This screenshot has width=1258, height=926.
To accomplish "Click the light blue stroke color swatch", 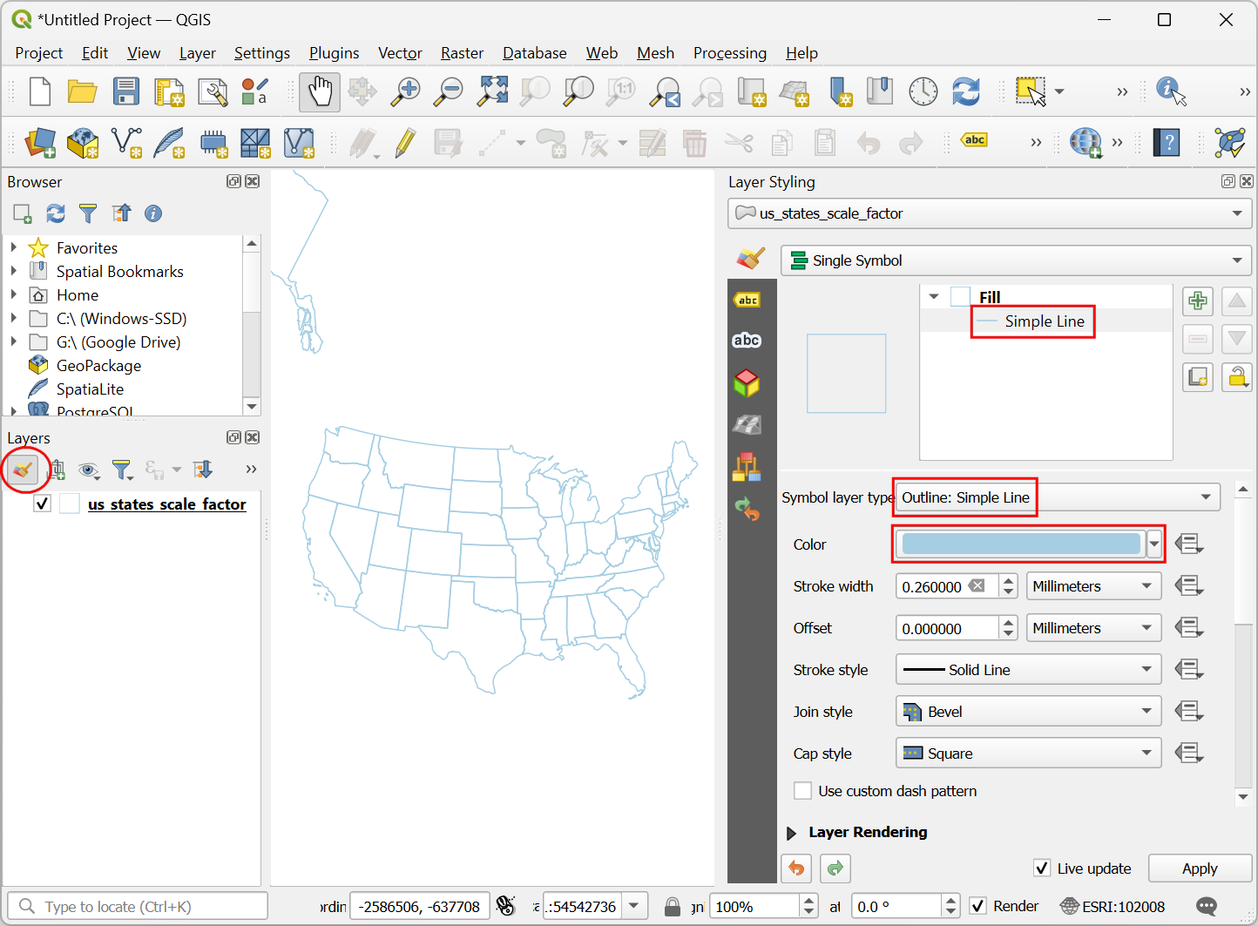I will (x=1020, y=544).
